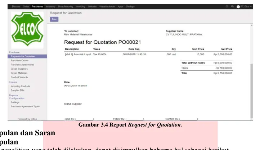Click the date value '06/07/2018 11:39:51'
This screenshot has width=255, height=150.
[x=76, y=86]
